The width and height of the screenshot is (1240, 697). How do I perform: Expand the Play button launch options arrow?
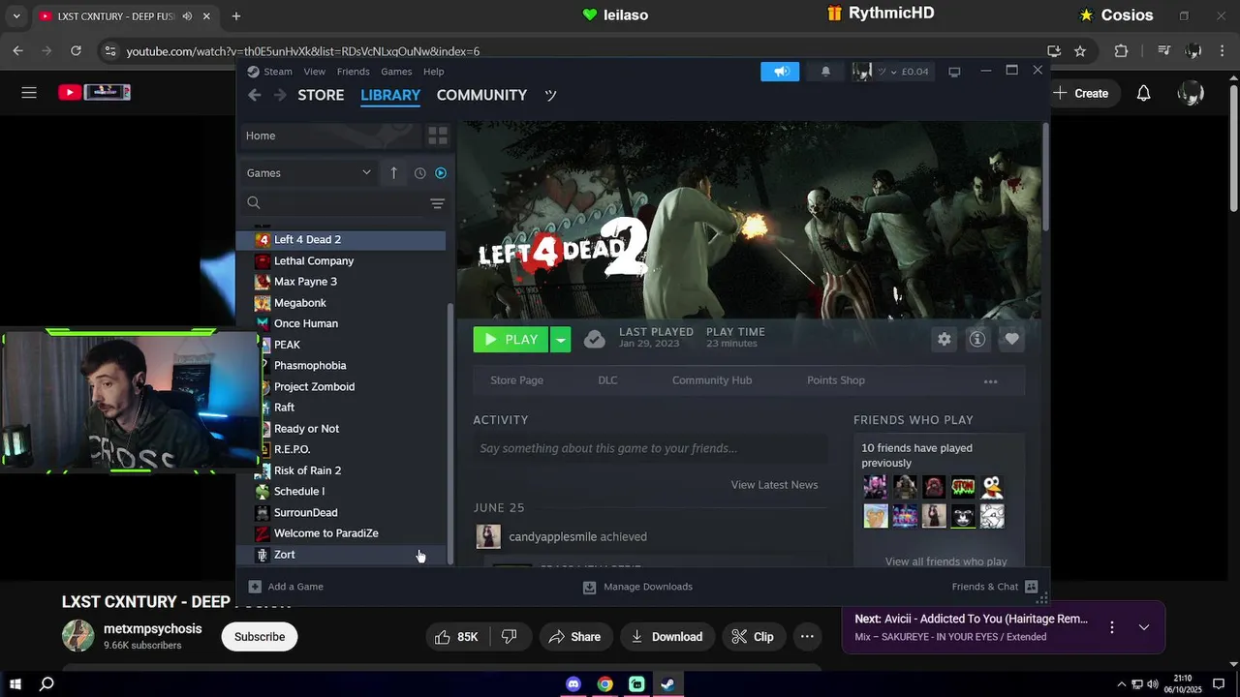click(x=560, y=339)
